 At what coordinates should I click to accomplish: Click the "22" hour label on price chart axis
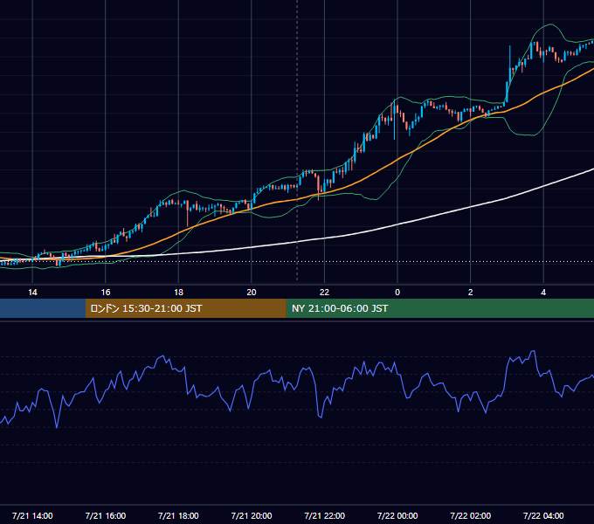324,293
